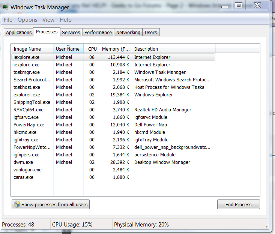
Task: Select the dwm.exe process
Action: click(x=113, y=162)
